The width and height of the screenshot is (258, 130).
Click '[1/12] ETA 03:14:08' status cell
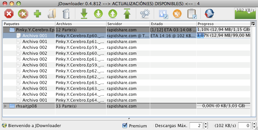point(173,30)
